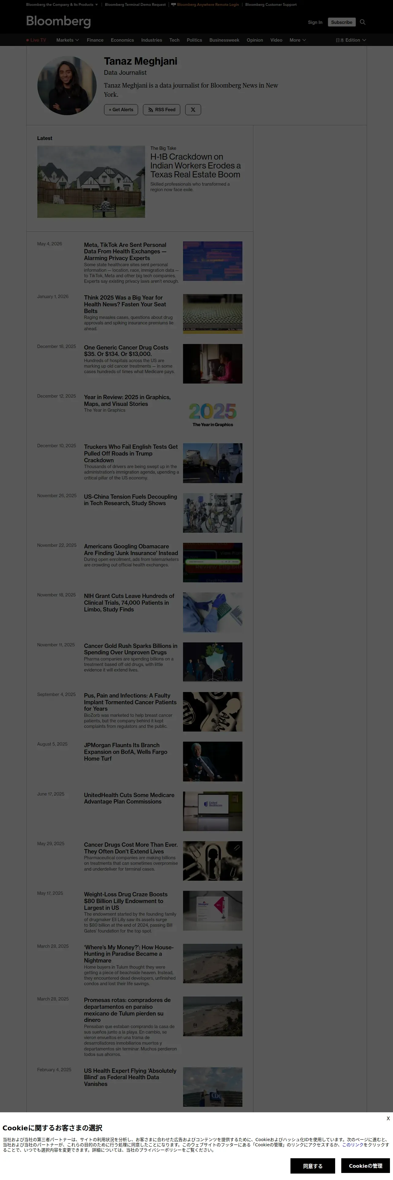
Task: Click the 'February 4, 2025' date
Action: coord(54,1070)
